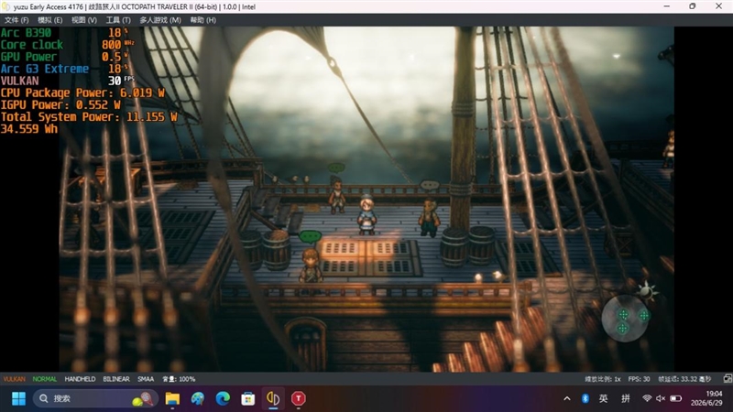Open the 多人游戏 (M) menu
733x412 pixels.
click(x=160, y=20)
